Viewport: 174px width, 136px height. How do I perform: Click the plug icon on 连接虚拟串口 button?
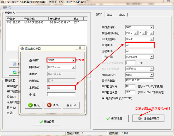[140, 118]
